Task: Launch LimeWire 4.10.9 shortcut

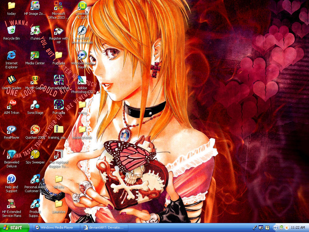Action: pos(82,6)
